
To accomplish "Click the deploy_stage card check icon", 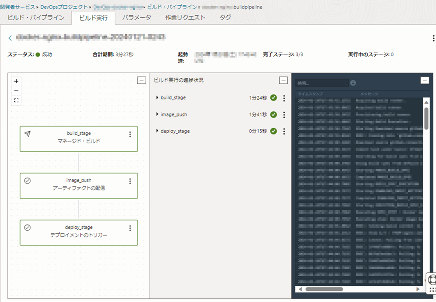I will pos(27,227).
